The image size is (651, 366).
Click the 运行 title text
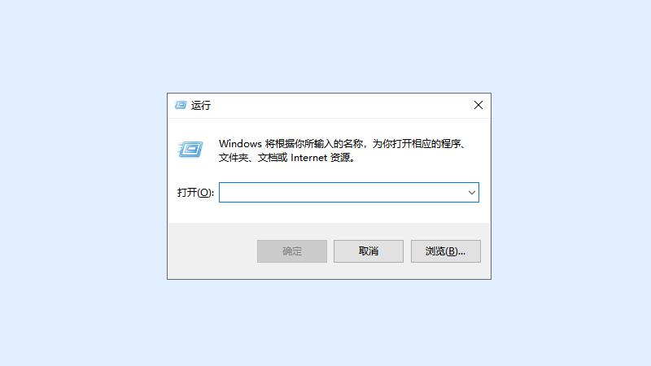tap(200, 106)
